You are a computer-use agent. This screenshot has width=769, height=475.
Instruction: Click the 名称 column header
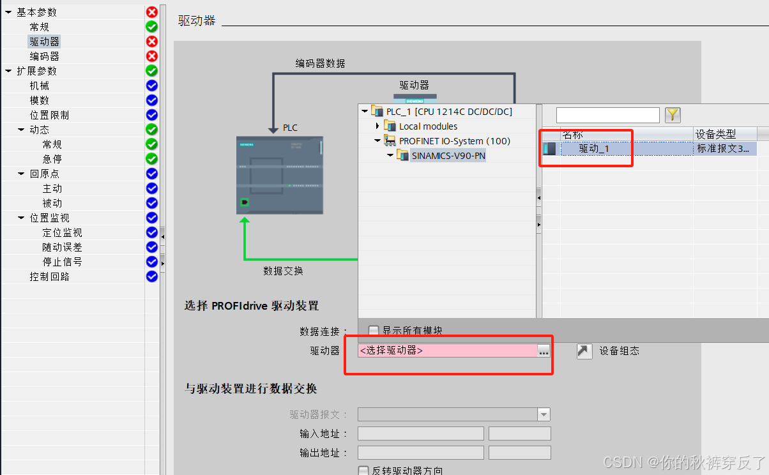point(627,134)
